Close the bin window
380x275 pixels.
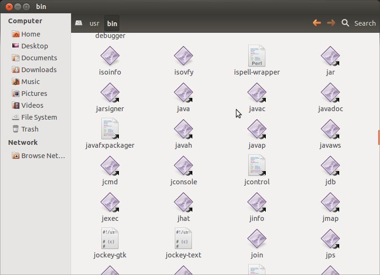click(x=9, y=7)
